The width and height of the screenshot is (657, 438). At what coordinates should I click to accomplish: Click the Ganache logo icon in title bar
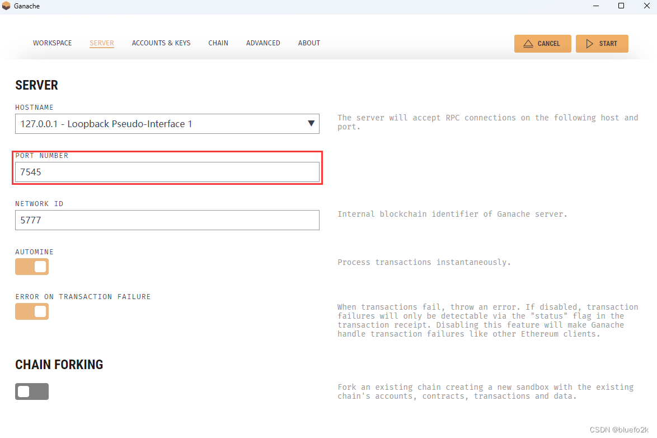[x=6, y=6]
